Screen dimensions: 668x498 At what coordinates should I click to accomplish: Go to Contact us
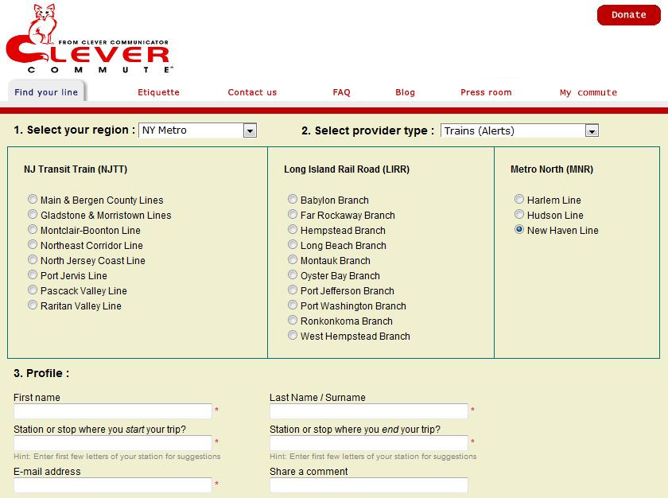(x=252, y=92)
